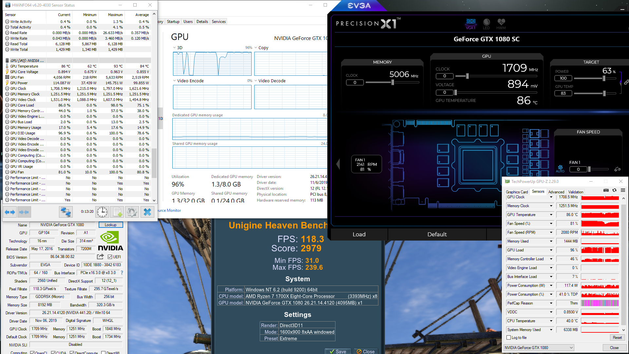
Task: Click the FAN 1 speed value field
Action: tap(578, 169)
